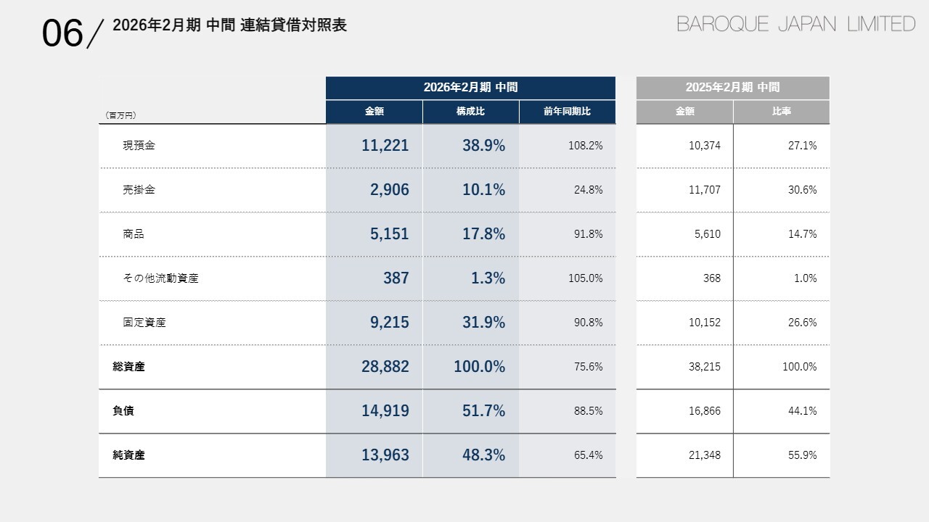Select the 11,221 cash amount cell
Screen dimensions: 929x522
[x=385, y=146]
